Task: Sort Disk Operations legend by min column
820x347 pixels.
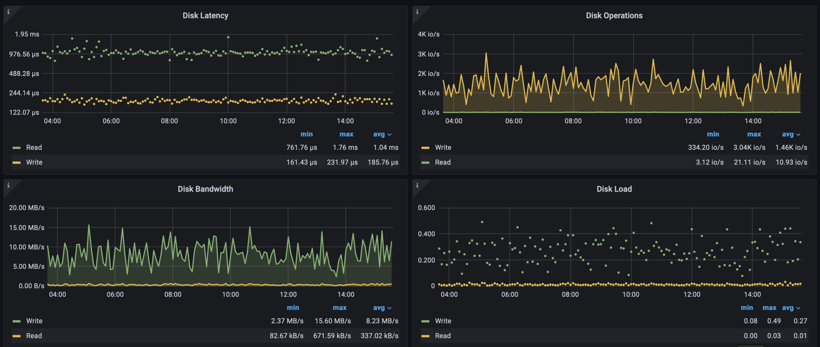Action: pyautogui.click(x=713, y=134)
